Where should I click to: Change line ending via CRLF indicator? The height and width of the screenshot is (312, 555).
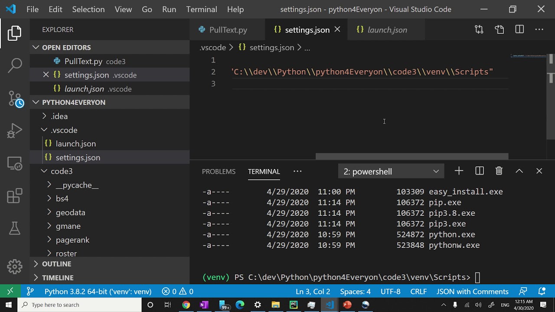(418, 291)
